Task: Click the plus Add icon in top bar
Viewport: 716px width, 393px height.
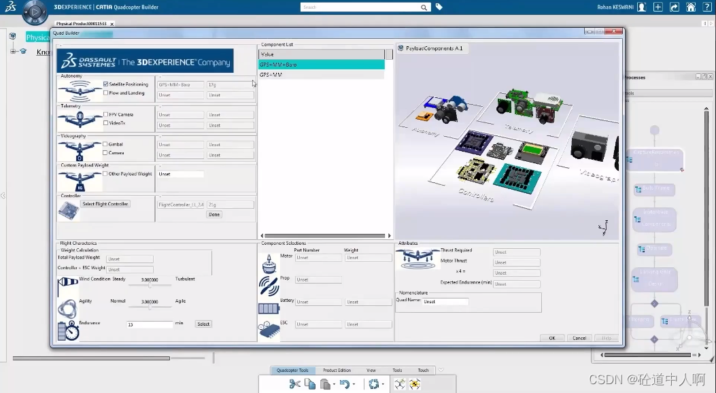Action: tap(658, 7)
